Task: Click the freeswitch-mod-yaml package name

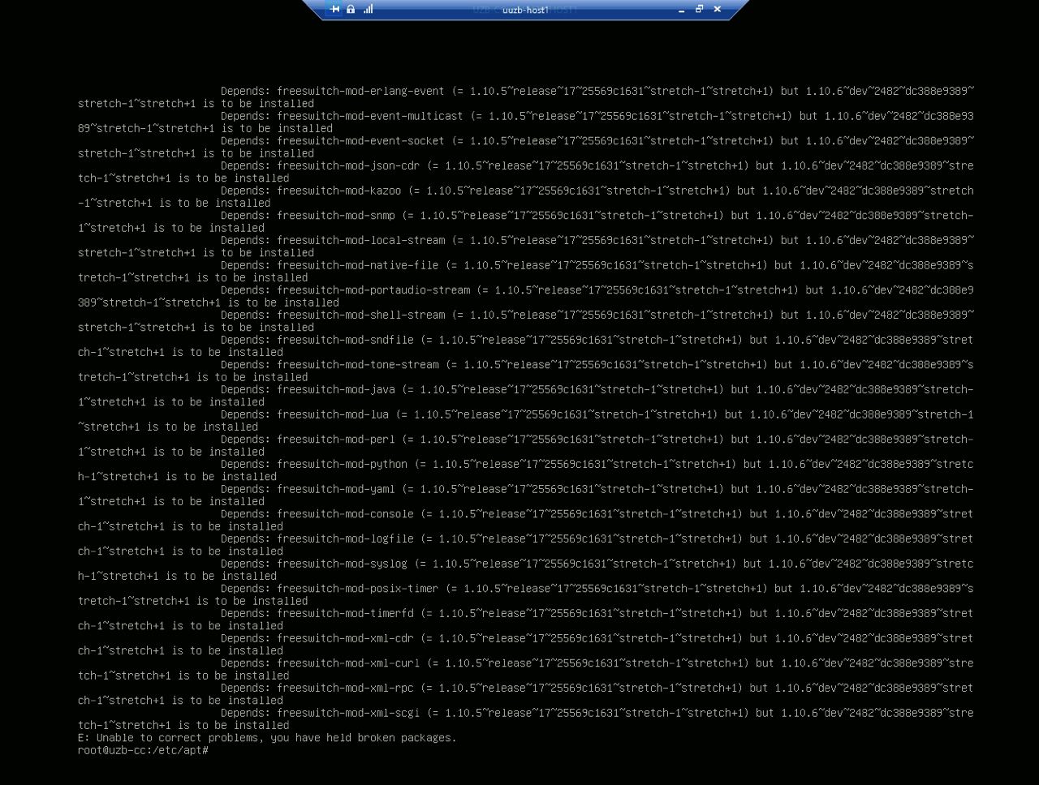Action: coord(336,489)
